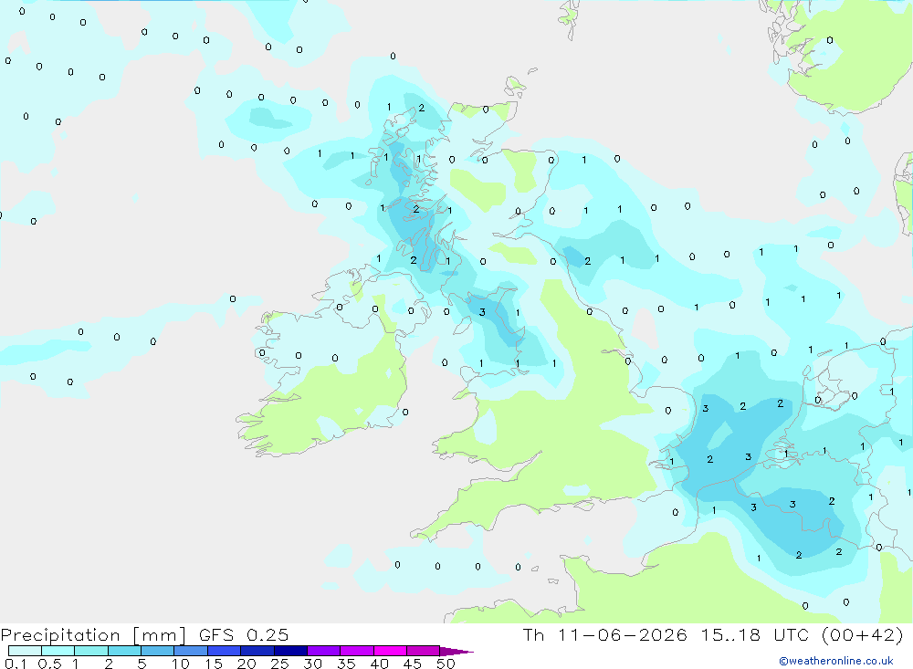This screenshot has width=913, height=669.
Task: Select the 10–15 mm legend color swatch
Action: 191,651
